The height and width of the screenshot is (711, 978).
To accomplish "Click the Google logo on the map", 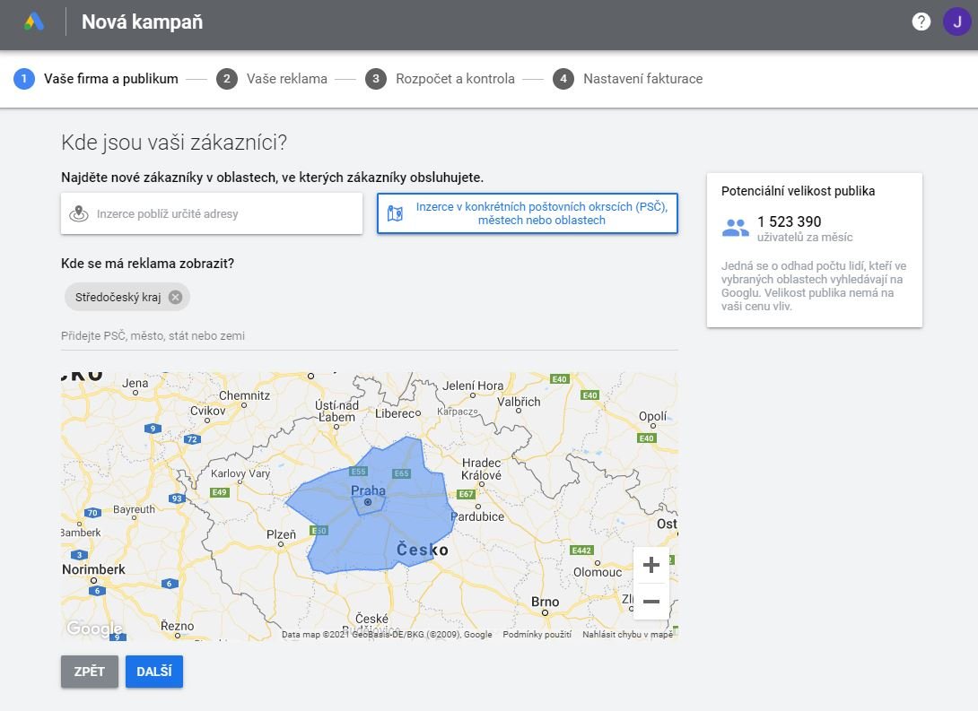I will pos(95,629).
